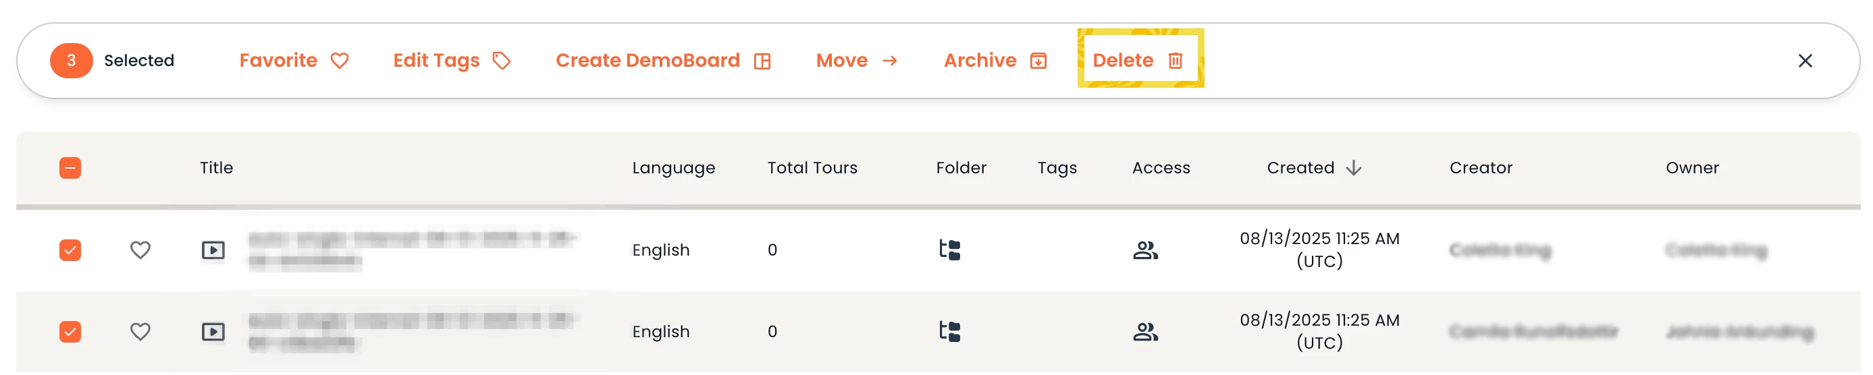Click the play icon in the first row

point(213,250)
